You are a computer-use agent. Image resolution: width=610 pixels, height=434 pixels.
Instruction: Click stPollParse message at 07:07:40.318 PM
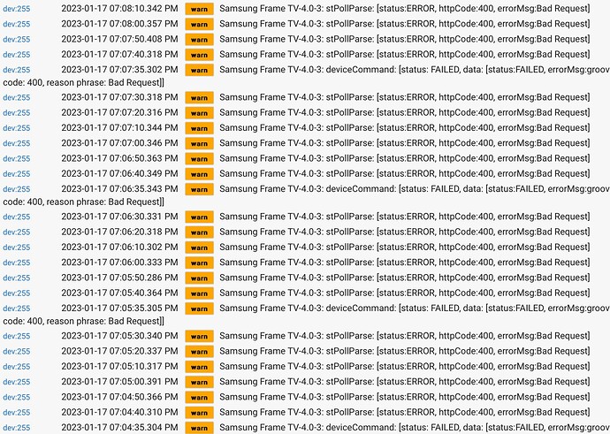pos(405,55)
